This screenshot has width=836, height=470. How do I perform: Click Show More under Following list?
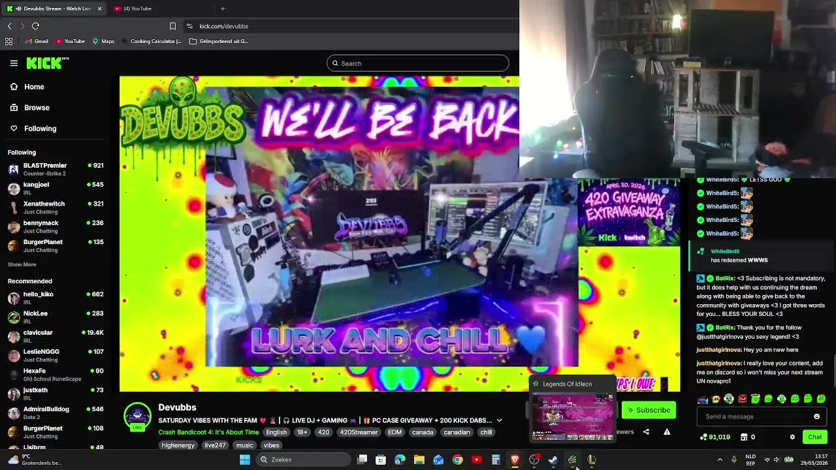22,264
